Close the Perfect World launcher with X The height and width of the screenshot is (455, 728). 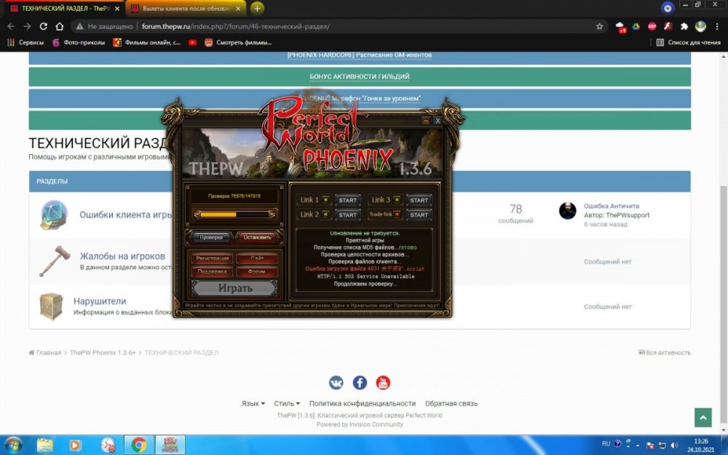click(438, 121)
